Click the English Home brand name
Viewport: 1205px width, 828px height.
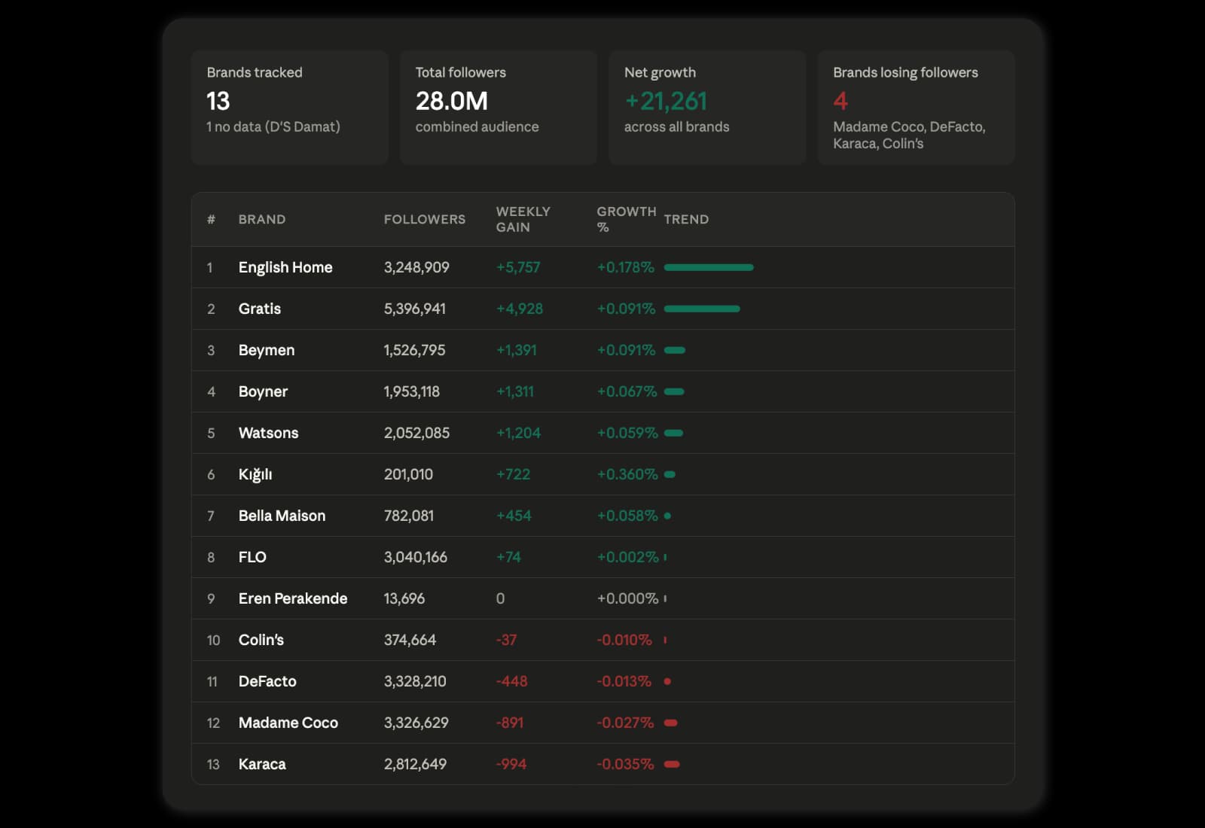(x=285, y=267)
